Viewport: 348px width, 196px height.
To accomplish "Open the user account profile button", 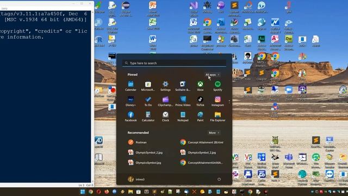I will (136, 179).
